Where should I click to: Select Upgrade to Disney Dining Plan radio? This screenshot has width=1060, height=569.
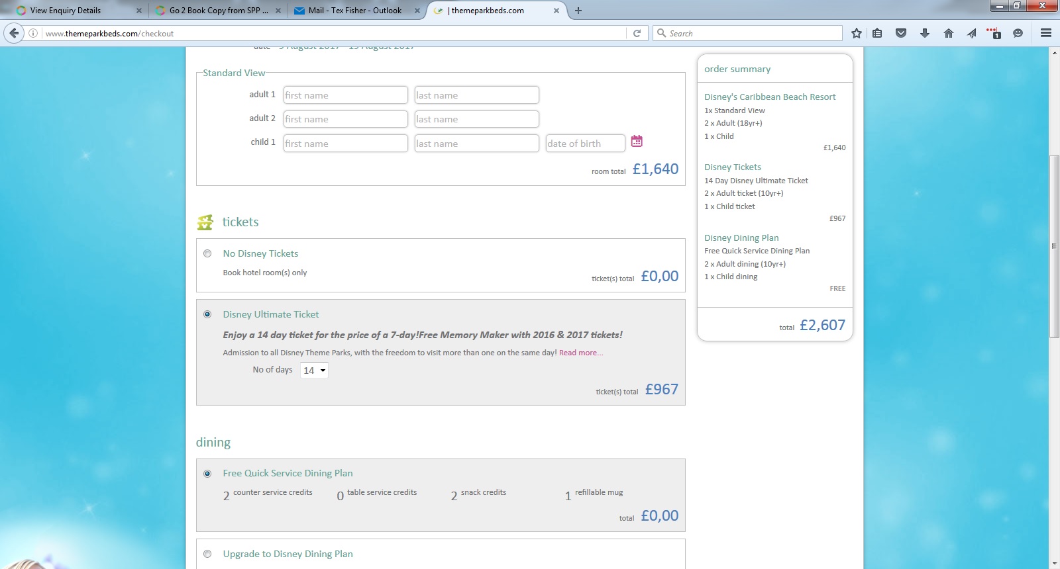tap(207, 554)
